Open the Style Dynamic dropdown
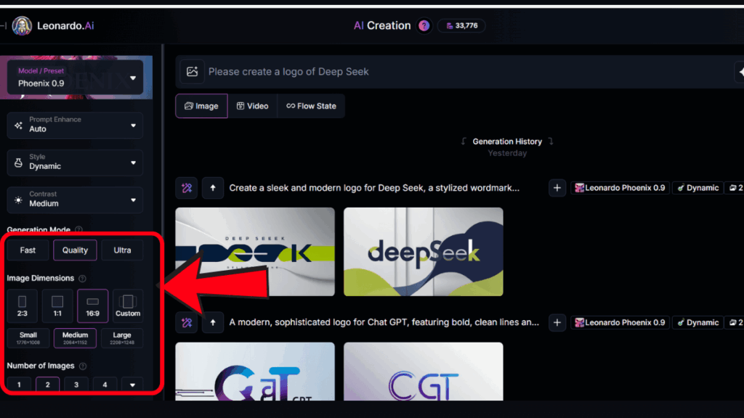This screenshot has width=744, height=418. coord(75,163)
